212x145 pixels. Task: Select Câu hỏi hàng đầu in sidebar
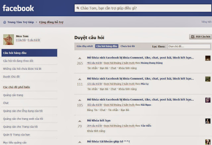click(29, 53)
